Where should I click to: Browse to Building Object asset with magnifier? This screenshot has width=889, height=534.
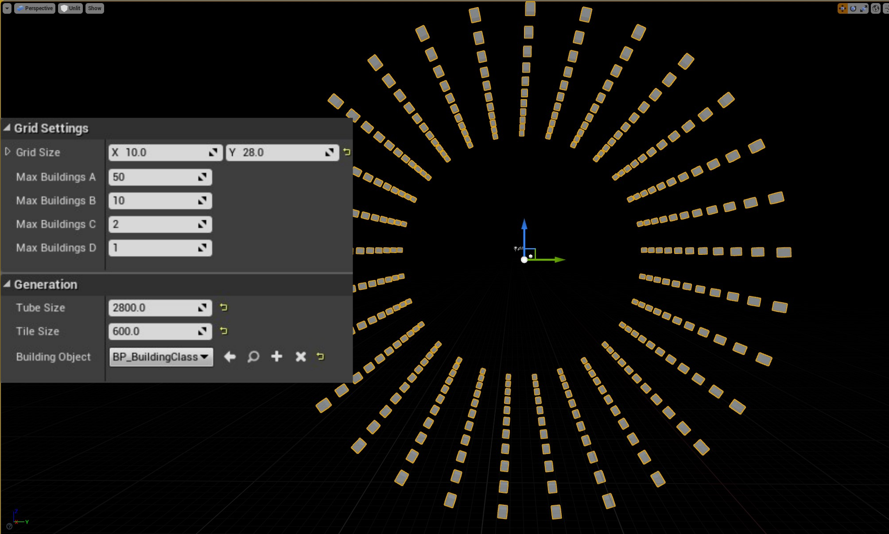coord(253,357)
